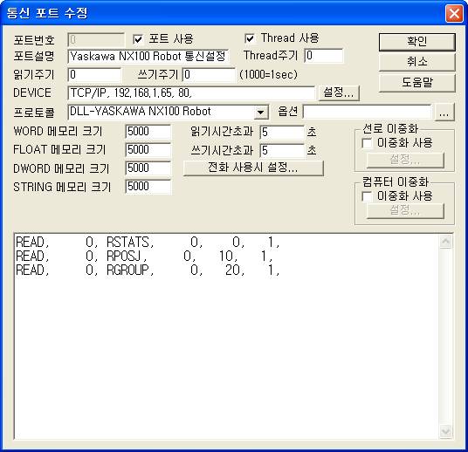
Task: Click the 옵션 browse ellipsis button
Action: tap(444, 113)
